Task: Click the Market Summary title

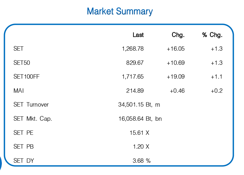Action: click(x=120, y=11)
